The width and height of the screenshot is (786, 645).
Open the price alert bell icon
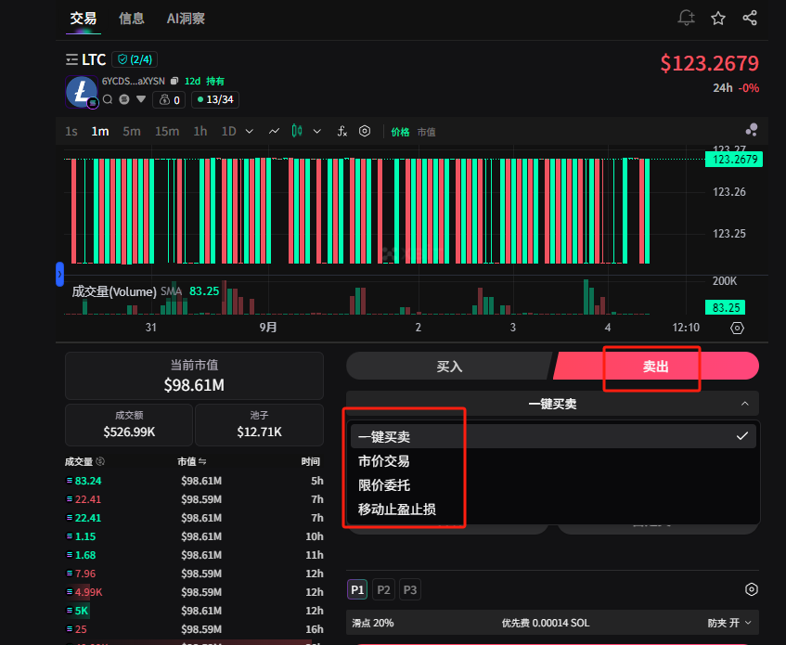[687, 18]
